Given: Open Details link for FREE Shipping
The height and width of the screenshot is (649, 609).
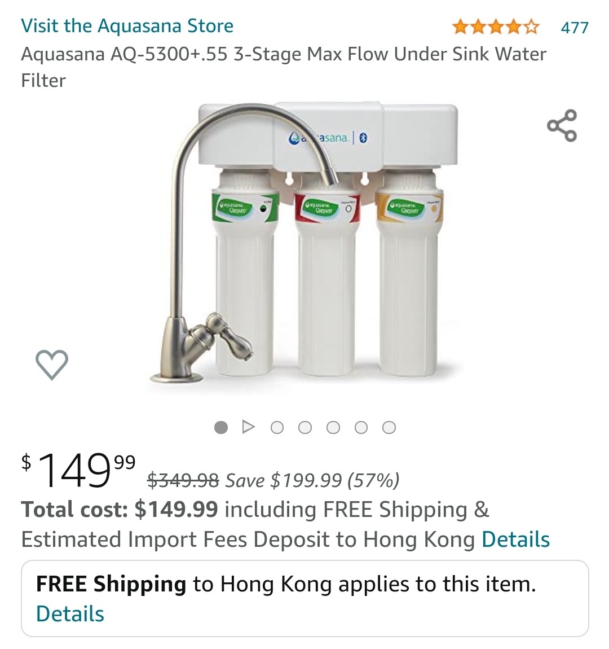Looking at the screenshot, I should (x=70, y=613).
